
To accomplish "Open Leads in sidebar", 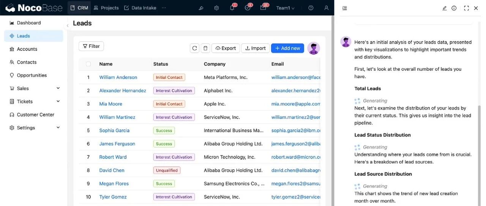I will coord(33,36).
